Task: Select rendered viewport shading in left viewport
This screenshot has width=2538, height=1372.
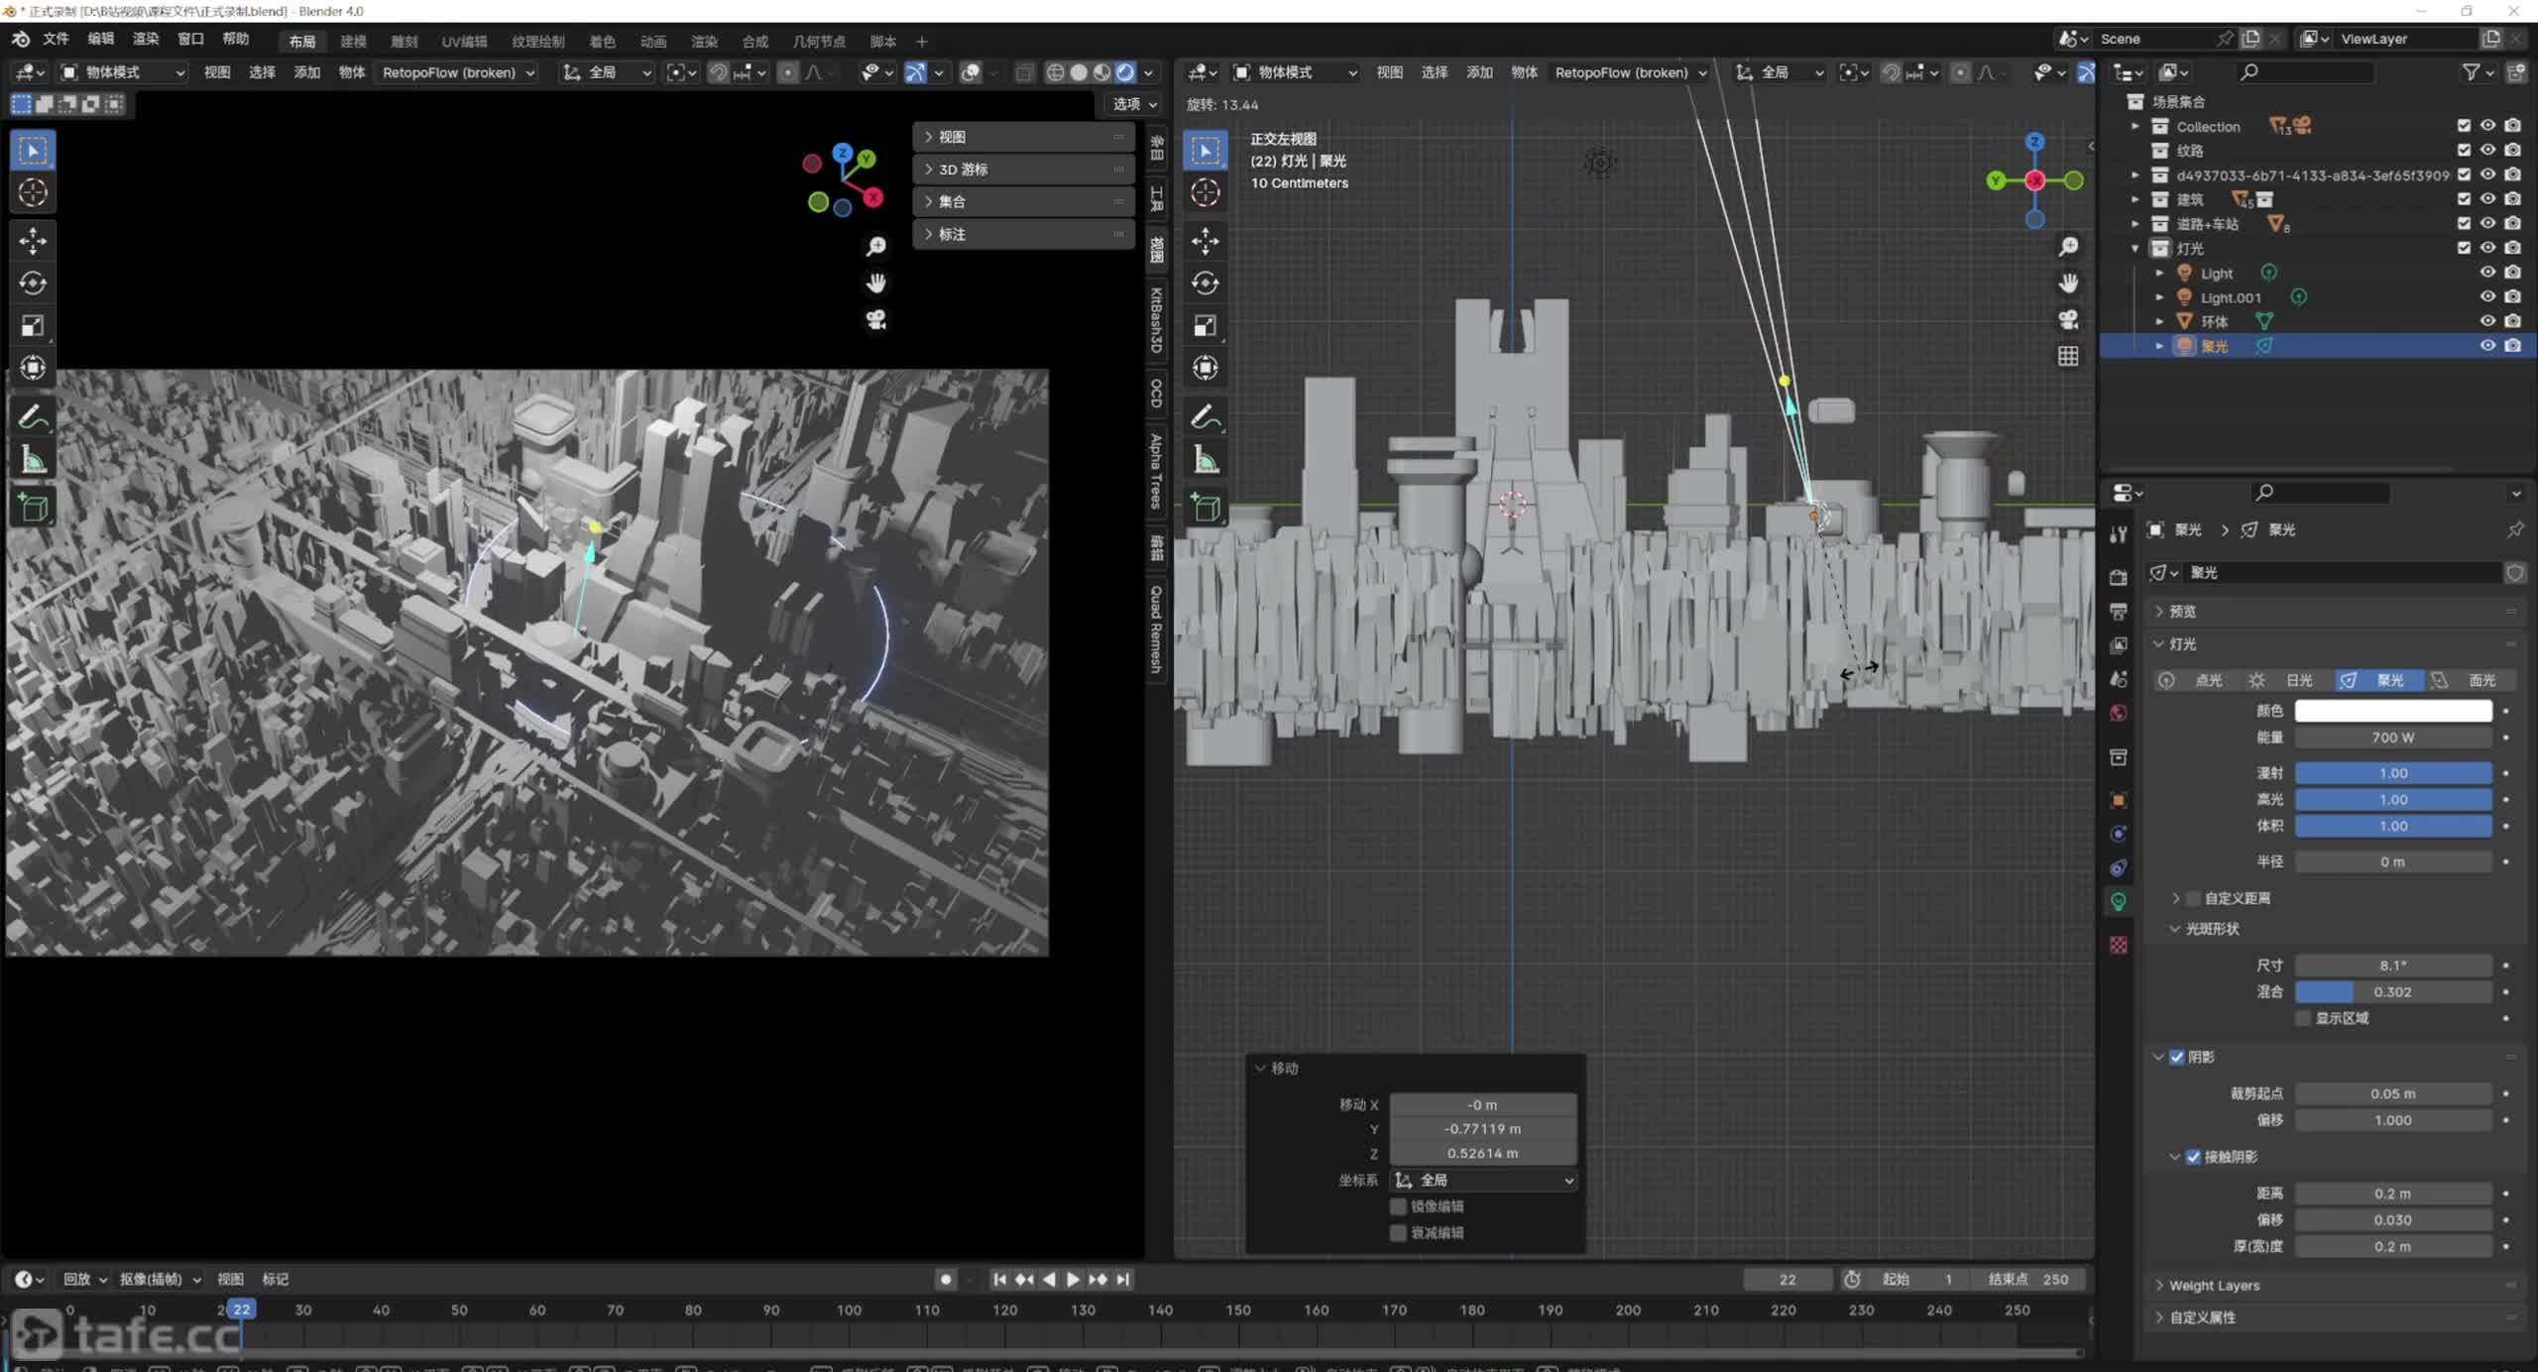Action: pyautogui.click(x=1125, y=72)
